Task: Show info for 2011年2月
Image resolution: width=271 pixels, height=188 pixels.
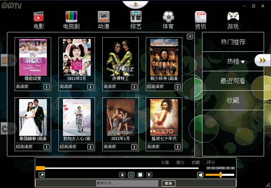Action: pos(90,87)
